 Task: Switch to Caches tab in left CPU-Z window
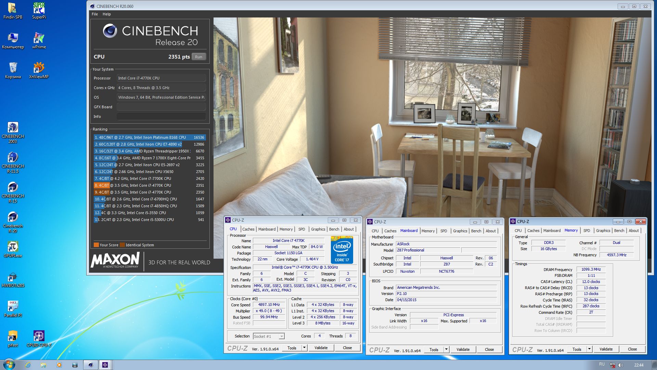(248, 229)
